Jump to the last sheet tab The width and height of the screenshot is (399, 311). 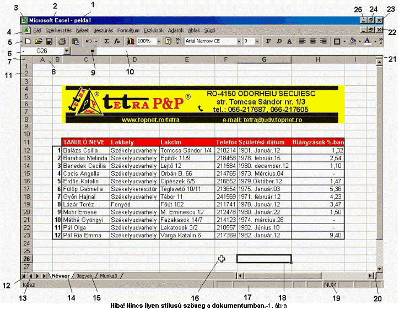(x=45, y=276)
